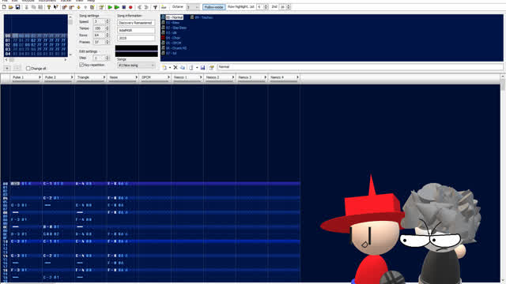Create a new instrument below the instrument list
Viewport: 506px width, 284px height.
[x=164, y=67]
